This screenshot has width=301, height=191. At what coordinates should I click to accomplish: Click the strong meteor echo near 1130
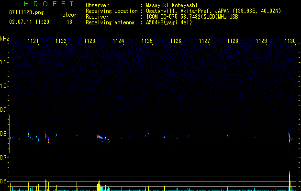(x=290, y=138)
